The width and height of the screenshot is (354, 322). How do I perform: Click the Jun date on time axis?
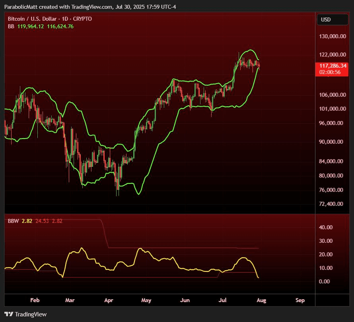185,300
